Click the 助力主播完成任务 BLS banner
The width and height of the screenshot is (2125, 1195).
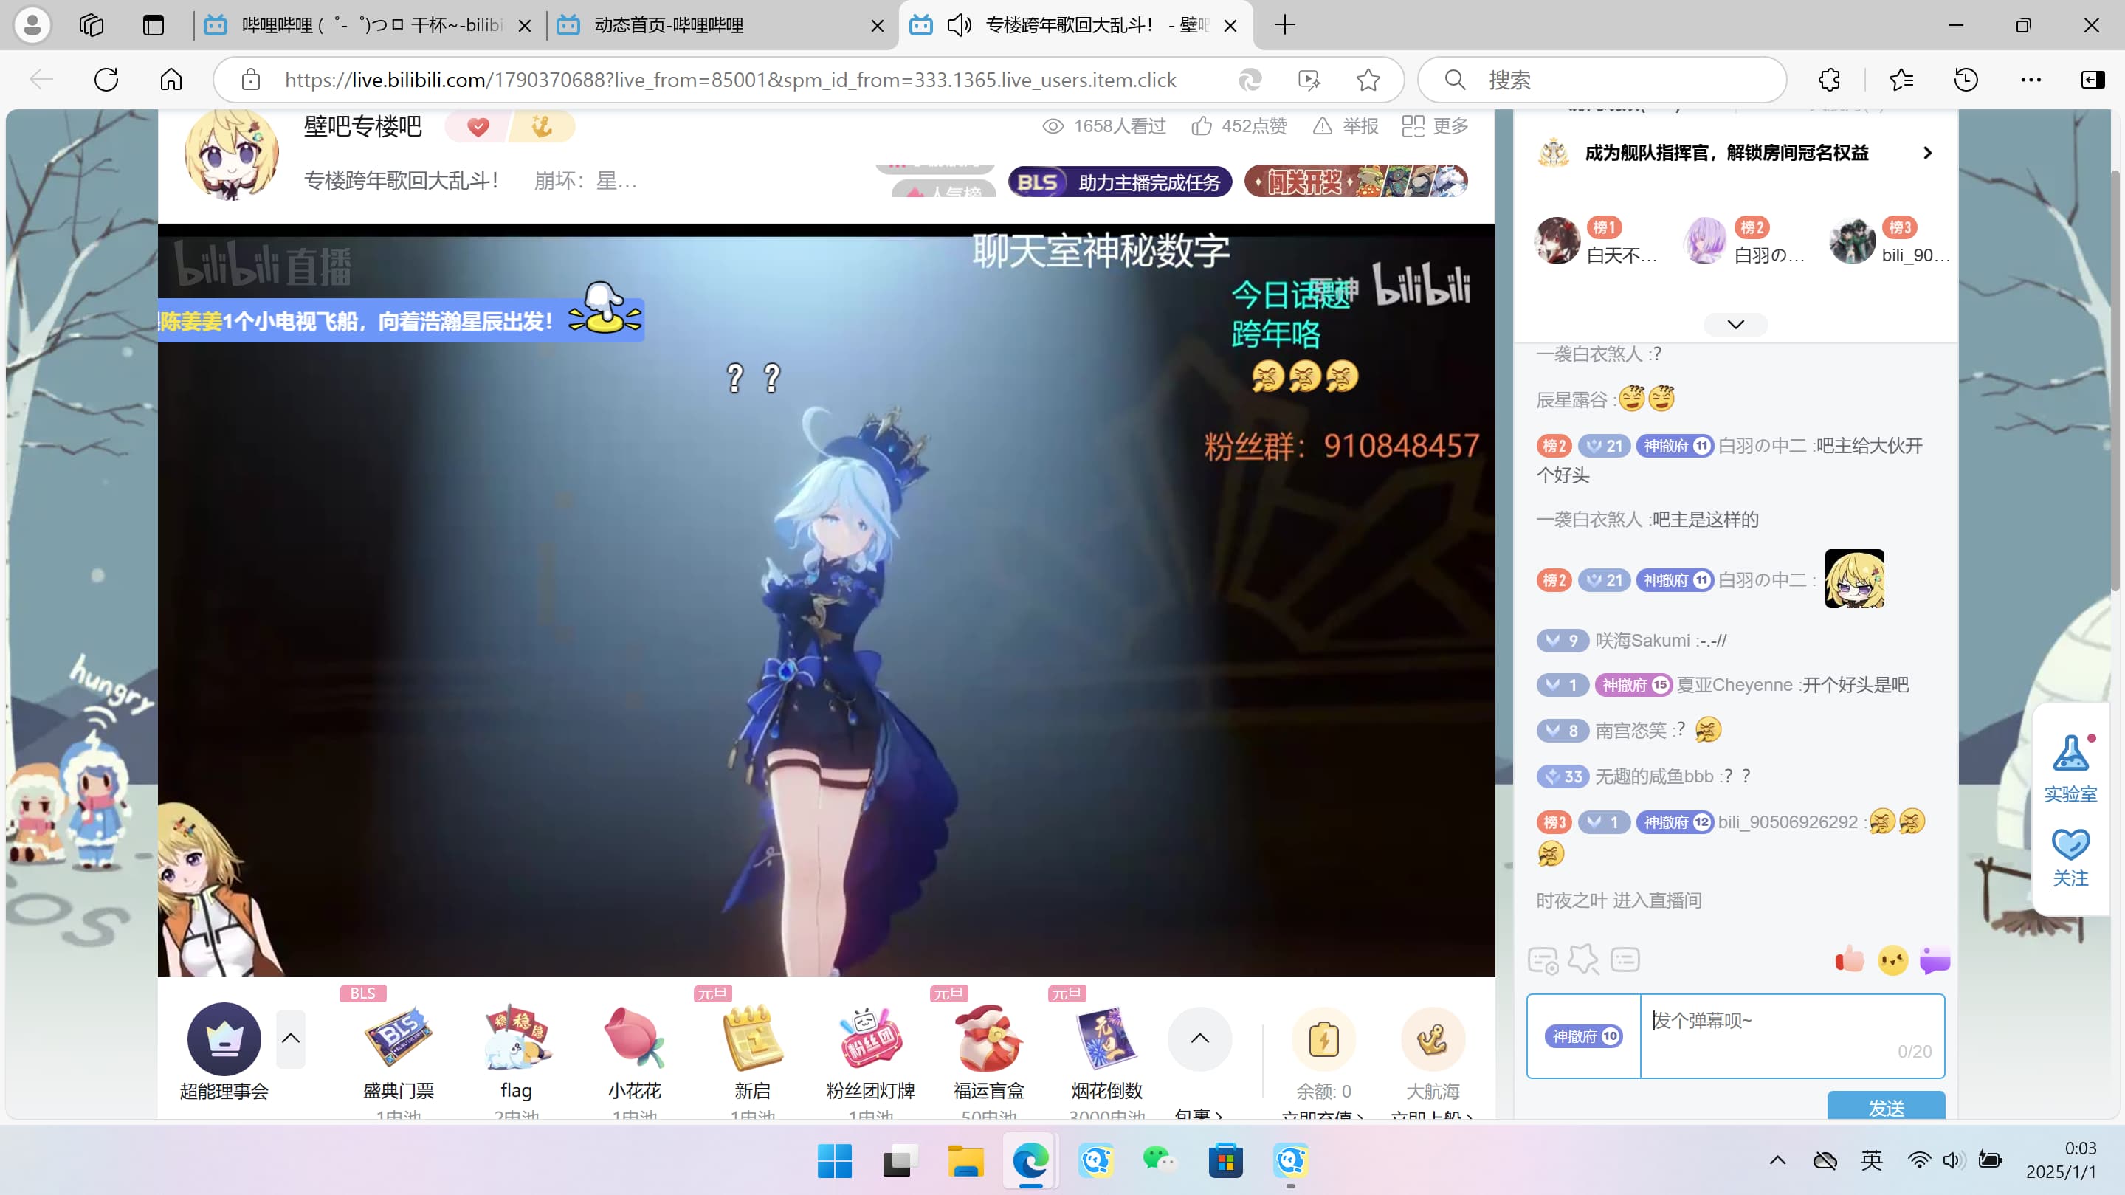point(1120,182)
